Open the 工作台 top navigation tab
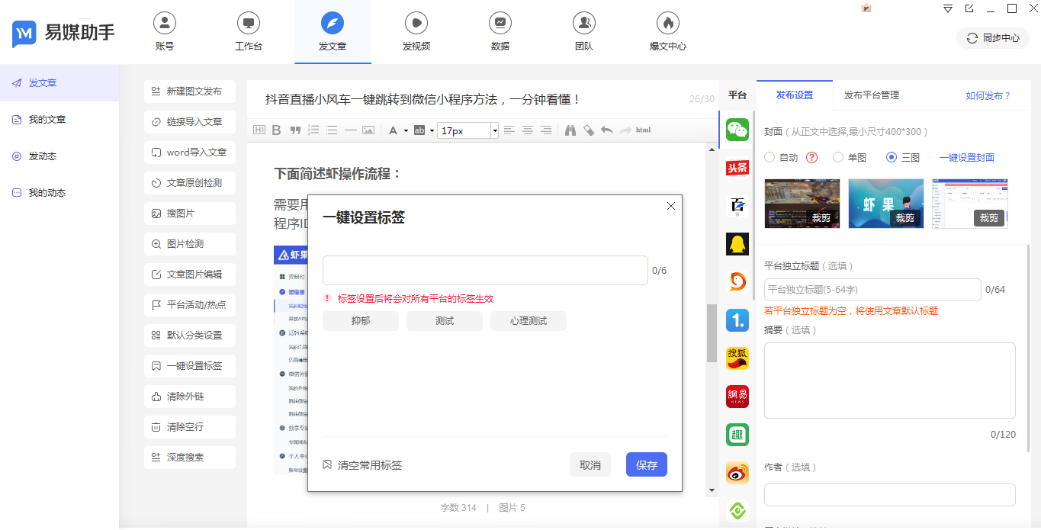 pyautogui.click(x=249, y=32)
